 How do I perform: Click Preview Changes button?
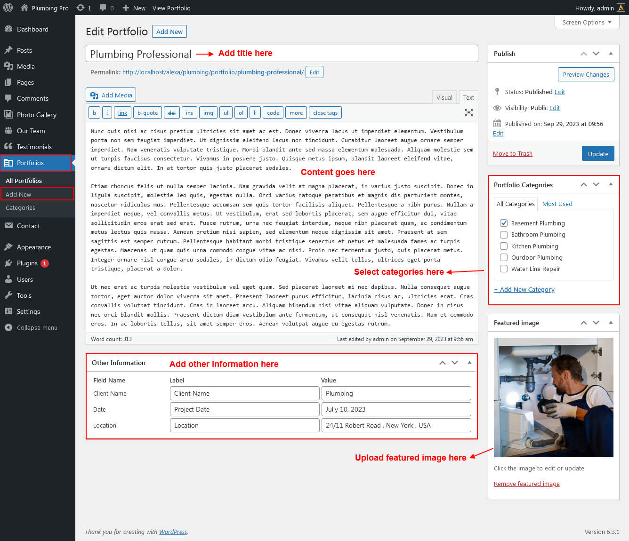[x=586, y=74]
